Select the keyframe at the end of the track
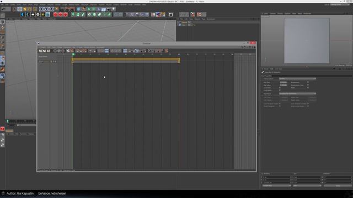Screen dimensions: 353x198 pos(179,61)
